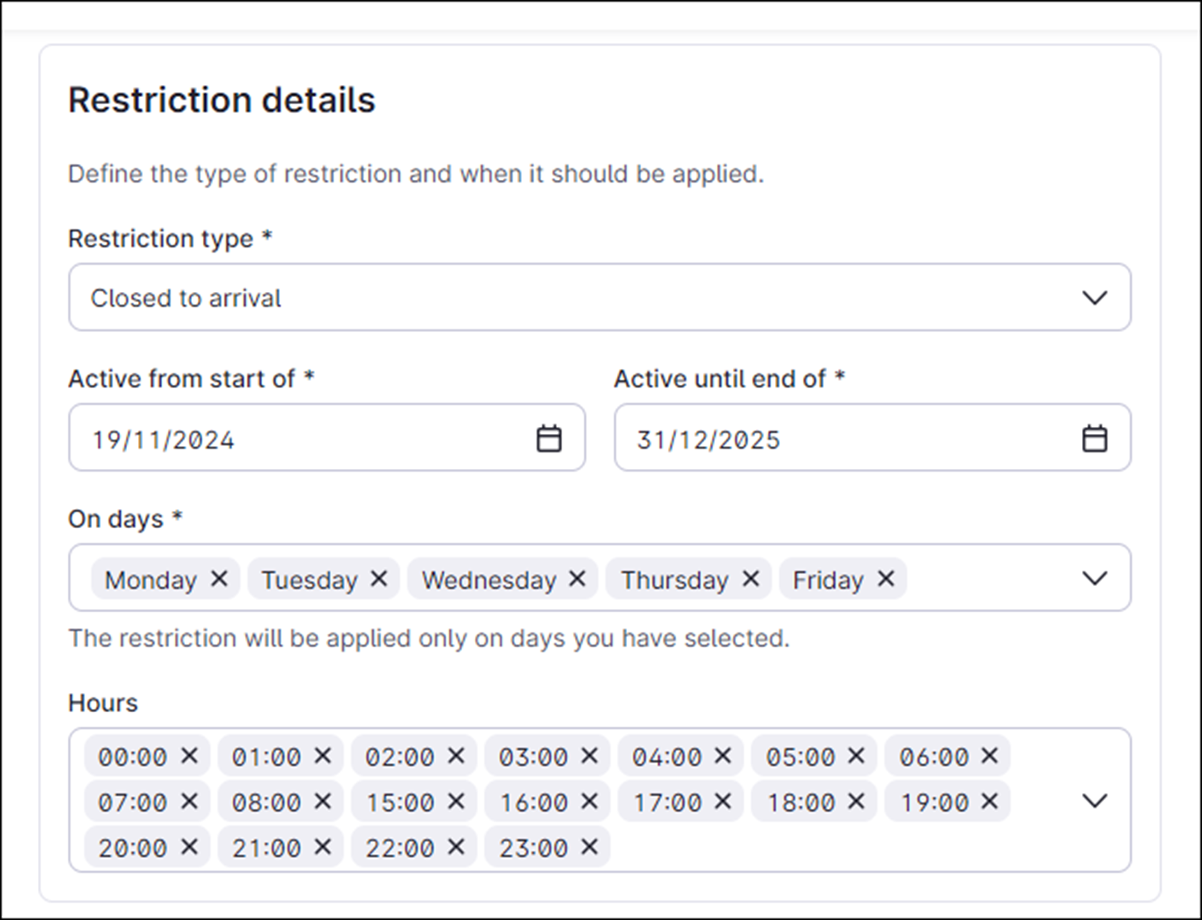
Task: Remove the 00:00 hour chip
Action: [x=189, y=755]
